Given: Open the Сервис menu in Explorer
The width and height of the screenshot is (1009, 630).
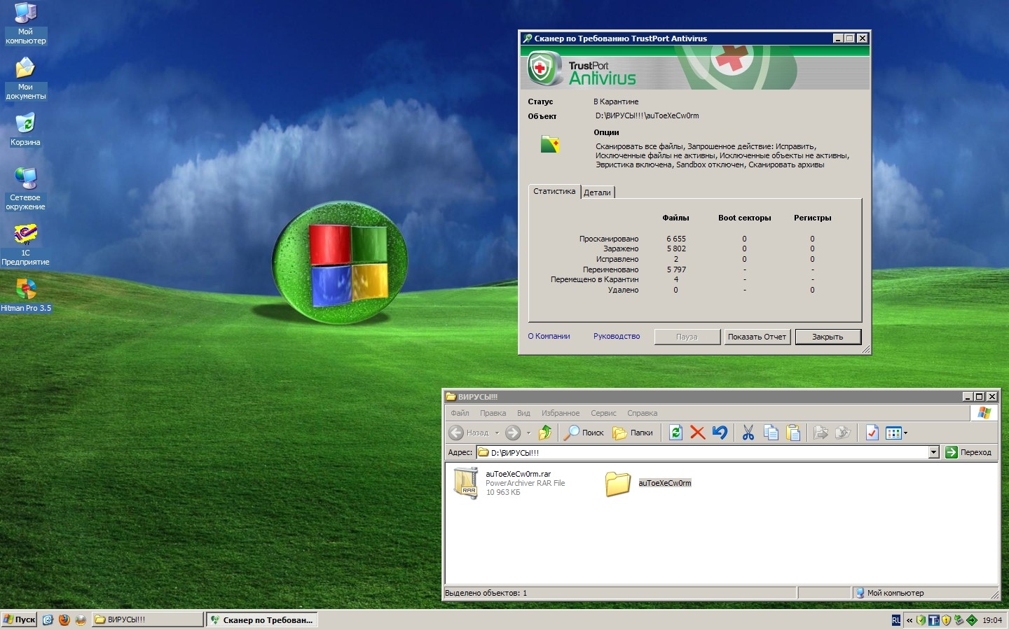Looking at the screenshot, I should (603, 413).
